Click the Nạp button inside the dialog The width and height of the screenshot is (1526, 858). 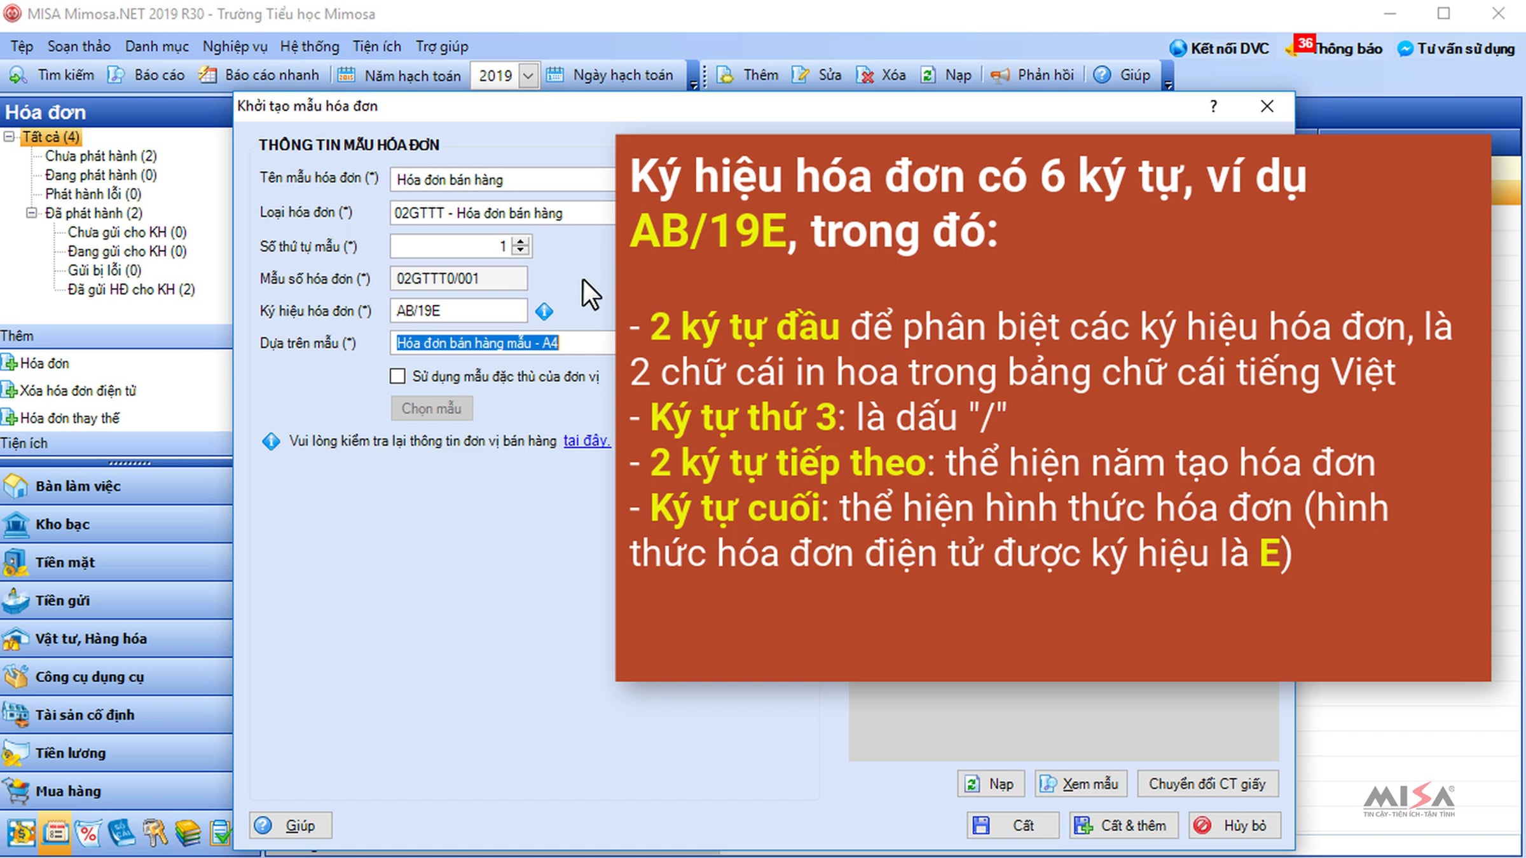[991, 784]
